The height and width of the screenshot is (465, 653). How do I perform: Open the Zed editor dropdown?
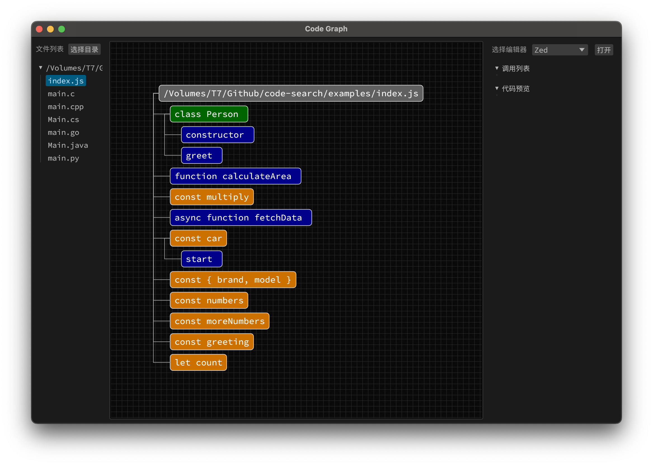click(x=559, y=50)
